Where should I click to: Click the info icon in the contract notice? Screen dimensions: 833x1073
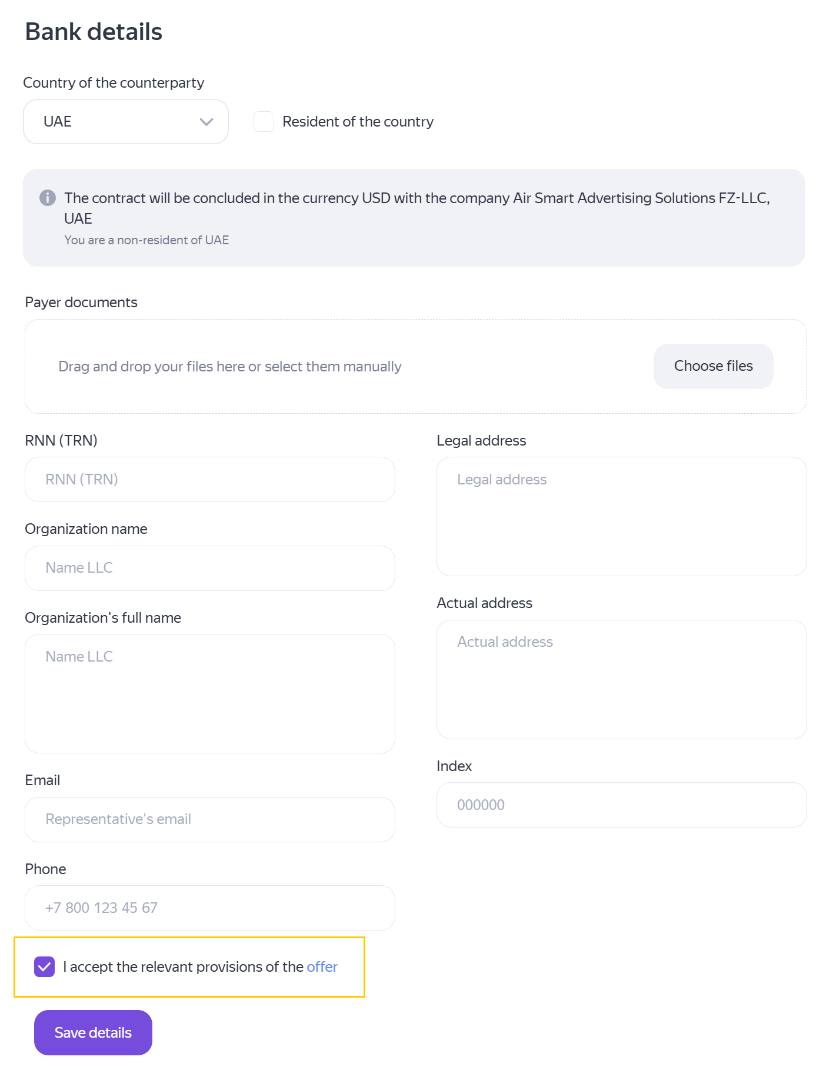tap(48, 198)
